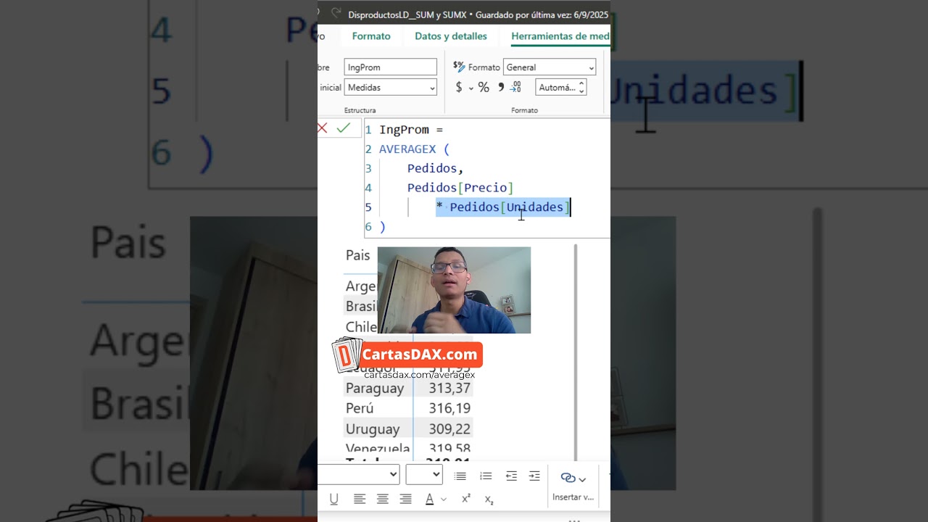
Task: Click AVERAGEX in the formula editor
Action: [407, 149]
